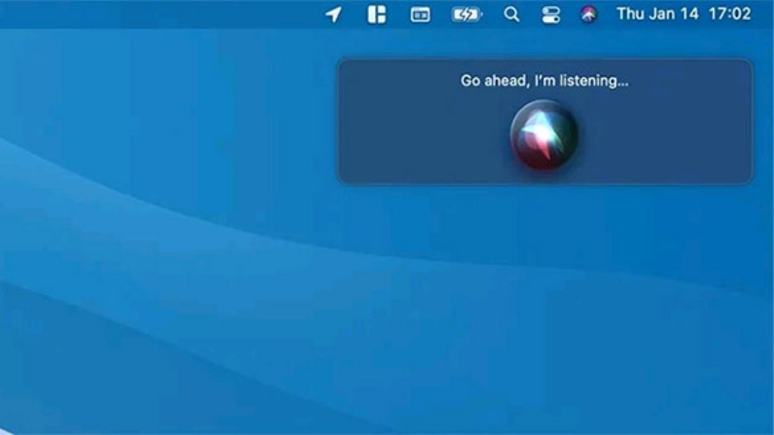Click the Siri icon in menu bar
The height and width of the screenshot is (435, 774).
(588, 14)
